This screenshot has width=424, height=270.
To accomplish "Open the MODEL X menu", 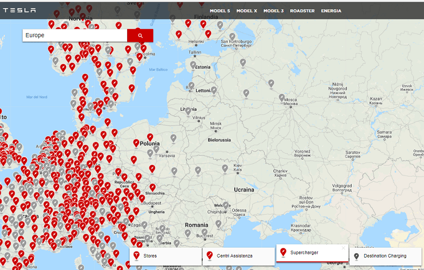I will point(247,11).
